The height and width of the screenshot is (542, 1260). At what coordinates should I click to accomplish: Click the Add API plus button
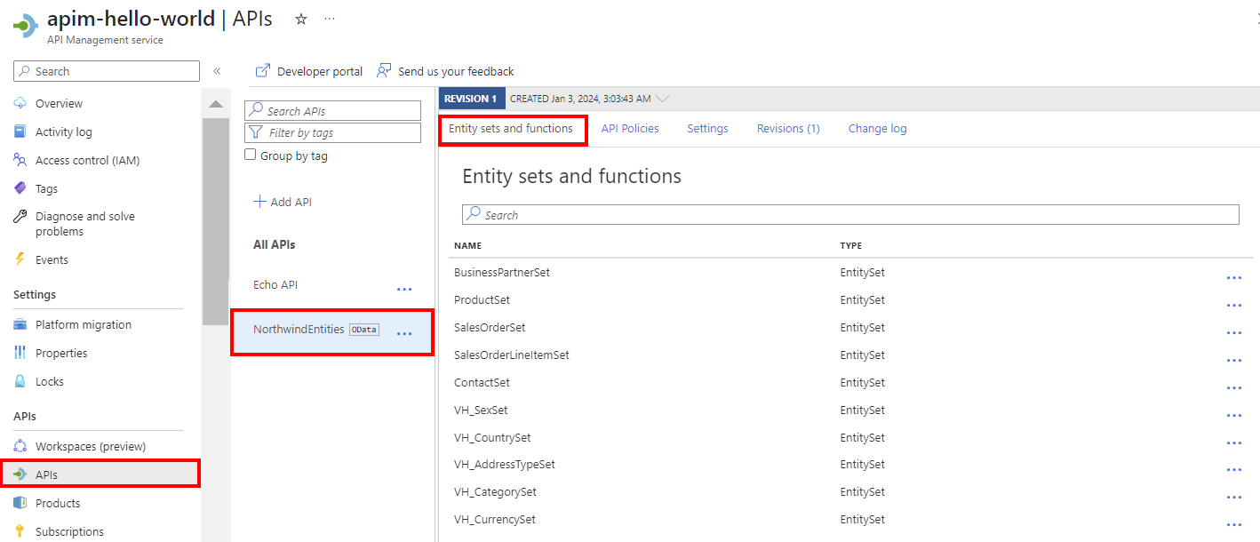tap(260, 202)
